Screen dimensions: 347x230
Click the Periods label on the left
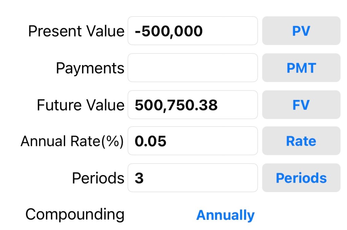[98, 178]
